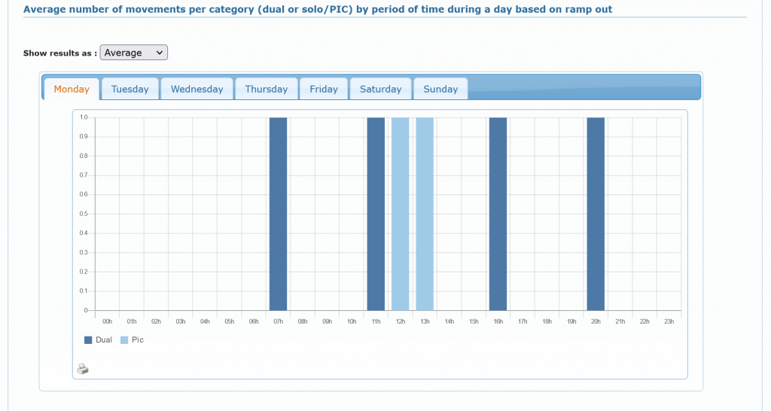Click the printer icon below the chart
The height and width of the screenshot is (411, 771).
pyautogui.click(x=83, y=369)
